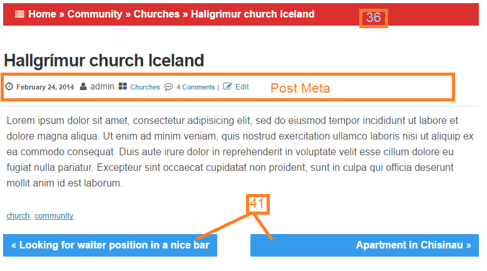Click the February 24, 2014 post date

[x=45, y=87]
